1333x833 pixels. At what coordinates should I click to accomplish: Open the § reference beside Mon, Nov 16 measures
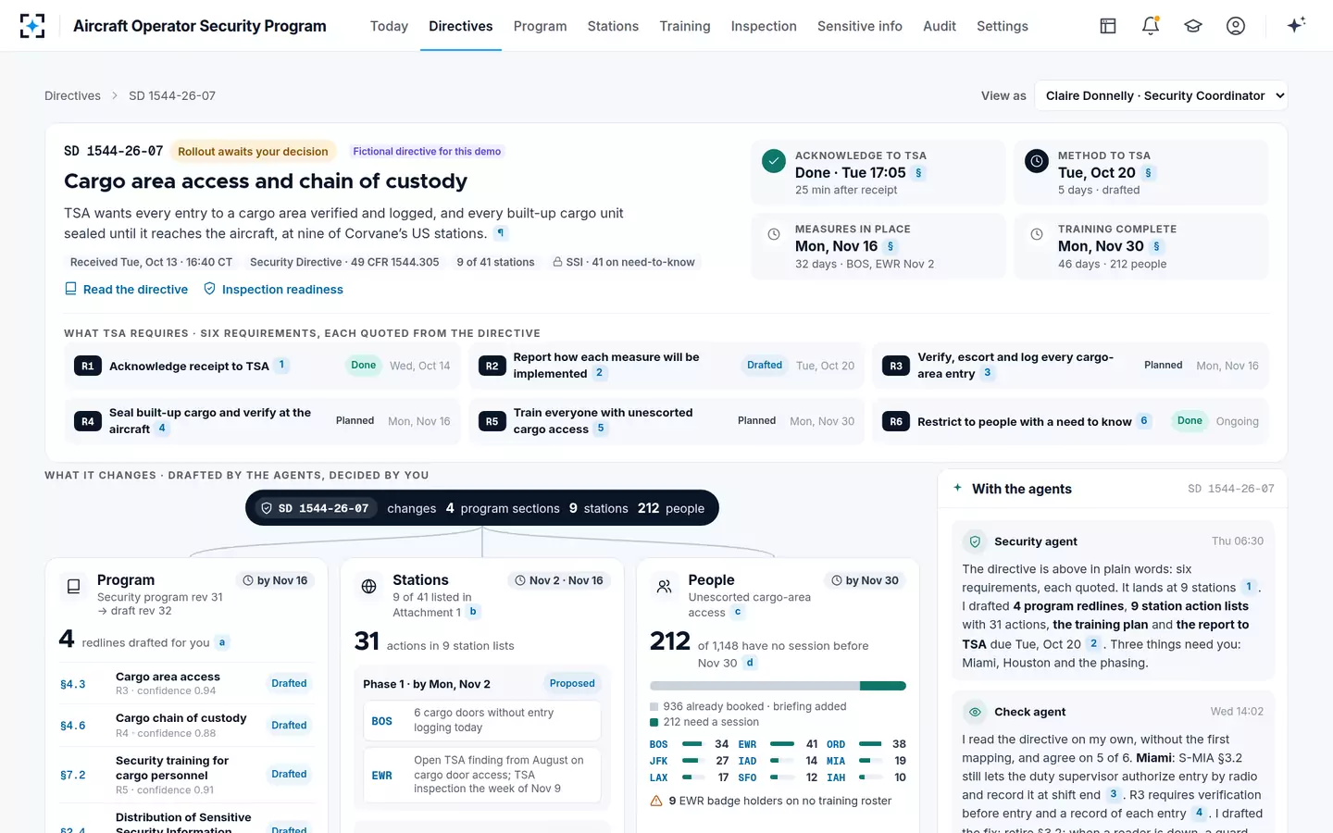point(891,246)
